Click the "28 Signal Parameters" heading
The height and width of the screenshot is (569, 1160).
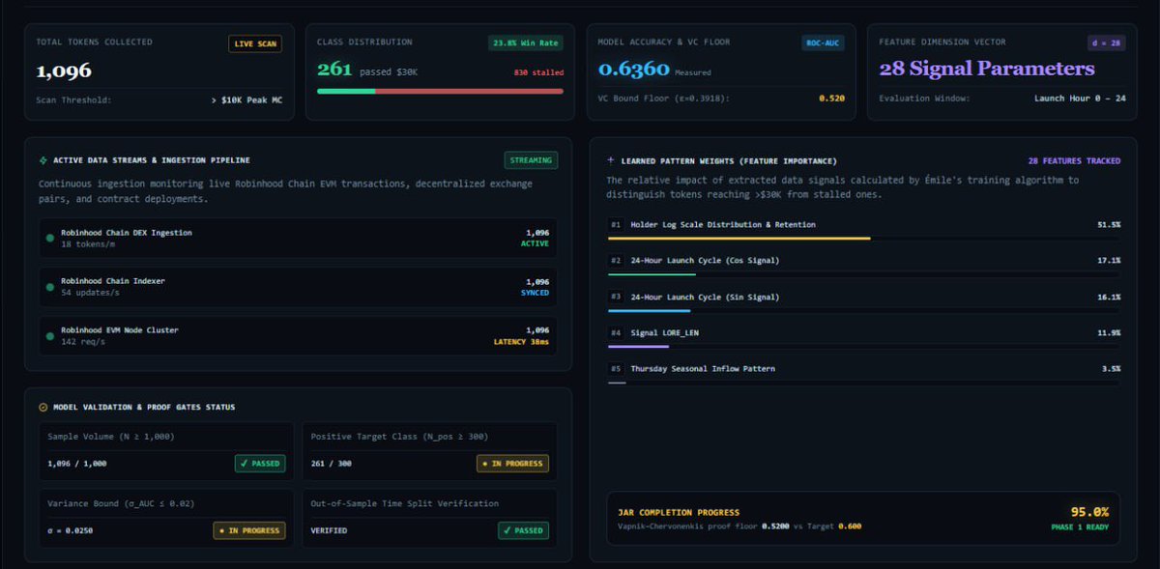987,69
